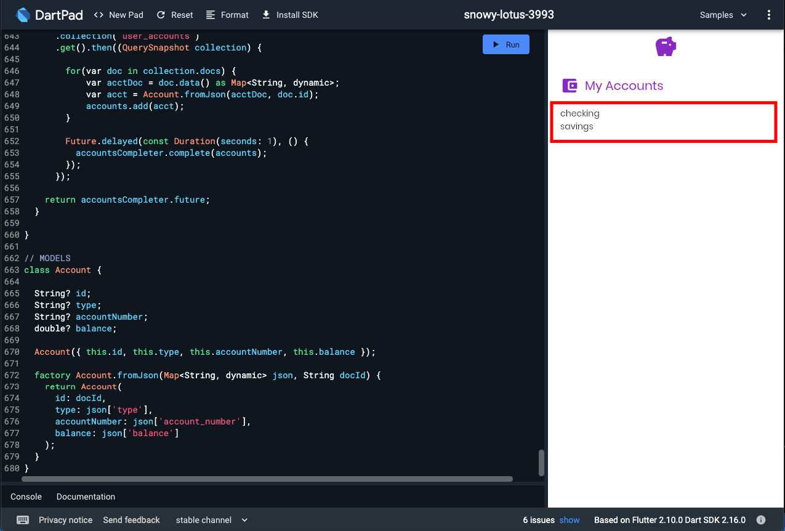The height and width of the screenshot is (531, 785).
Task: Click the Flutter SDK version text
Action: [x=670, y=520]
